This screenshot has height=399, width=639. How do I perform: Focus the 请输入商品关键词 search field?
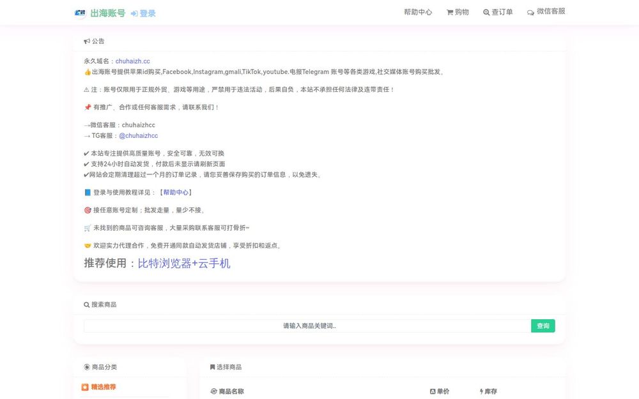click(308, 326)
